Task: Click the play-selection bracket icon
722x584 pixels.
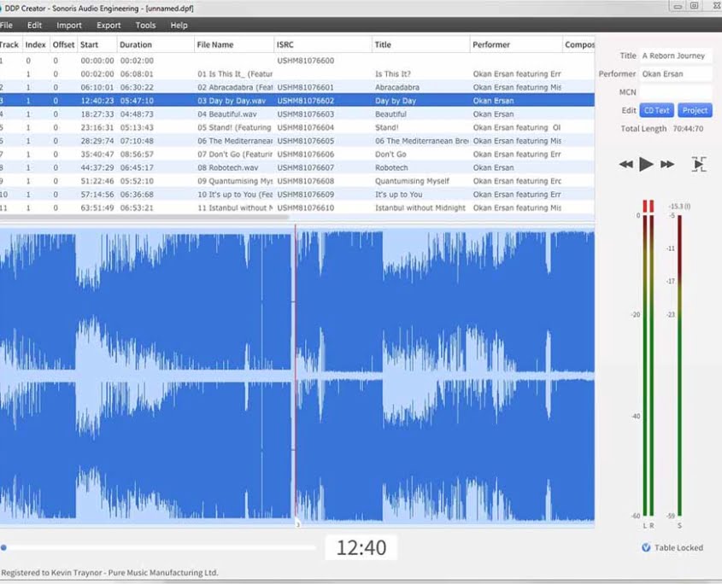Action: (699, 164)
